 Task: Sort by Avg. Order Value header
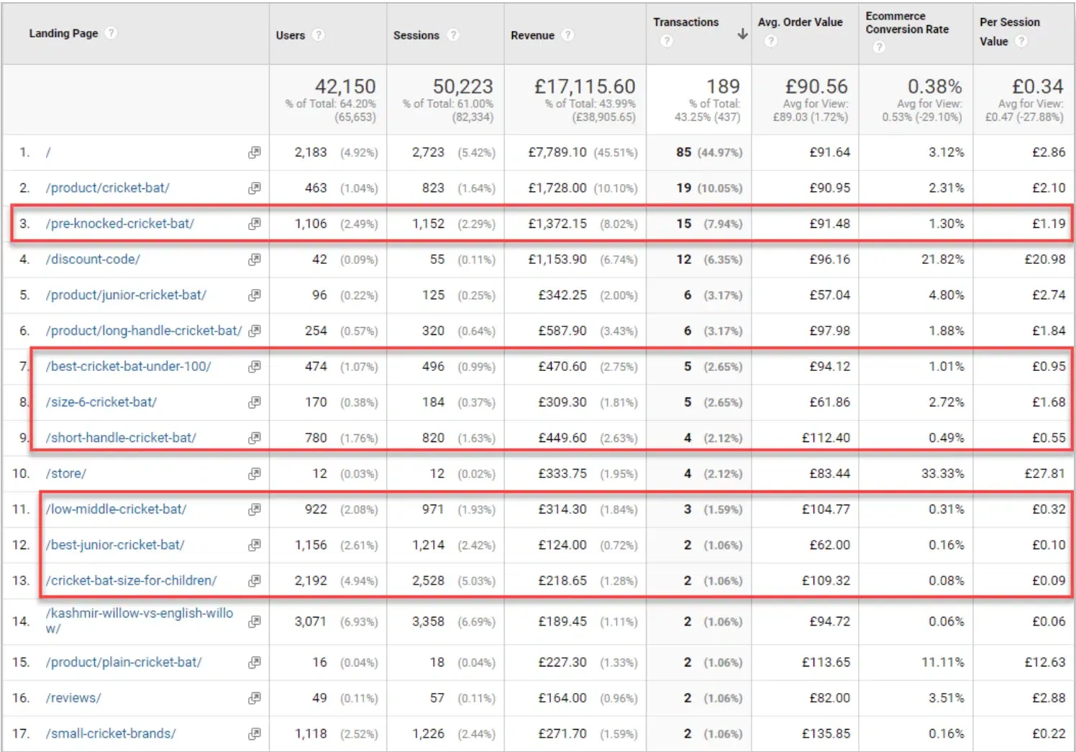(800, 22)
